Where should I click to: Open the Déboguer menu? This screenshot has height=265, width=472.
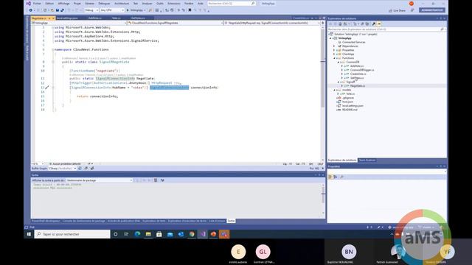coord(104,3)
